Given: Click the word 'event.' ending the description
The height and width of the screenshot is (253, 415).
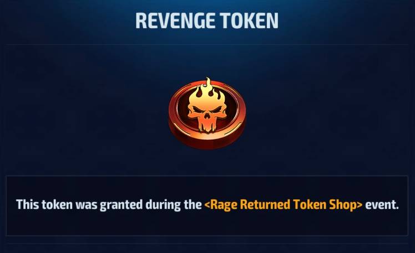Looking at the screenshot, I should click(x=382, y=205).
